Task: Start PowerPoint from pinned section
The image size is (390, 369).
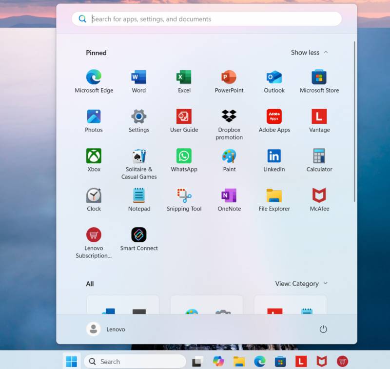Action: (x=229, y=81)
